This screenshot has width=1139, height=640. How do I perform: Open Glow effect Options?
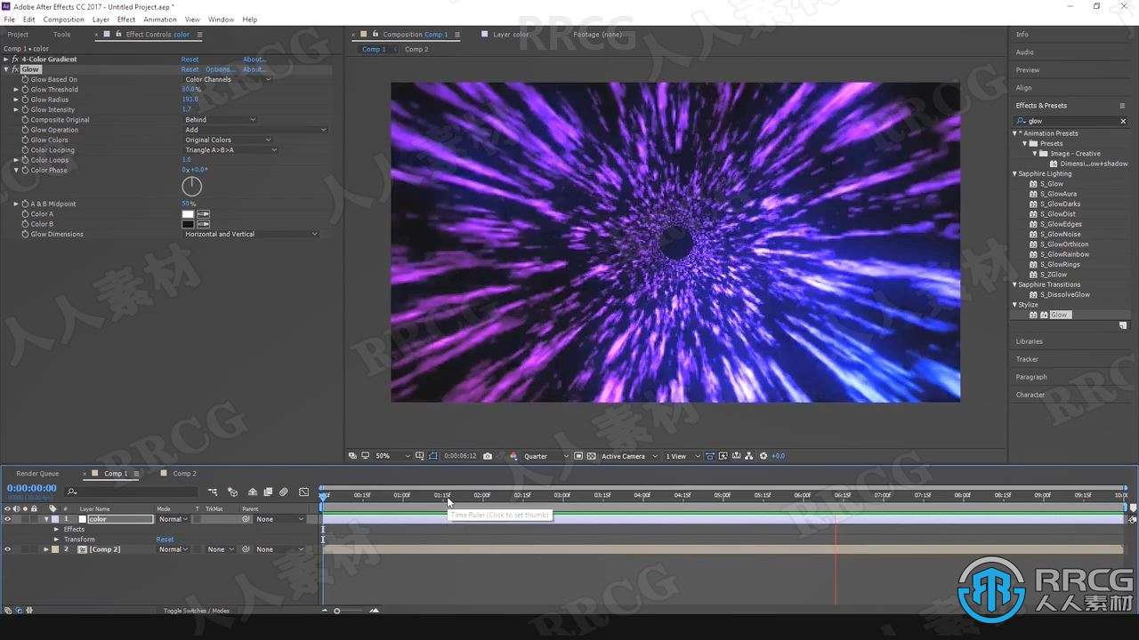pos(220,69)
